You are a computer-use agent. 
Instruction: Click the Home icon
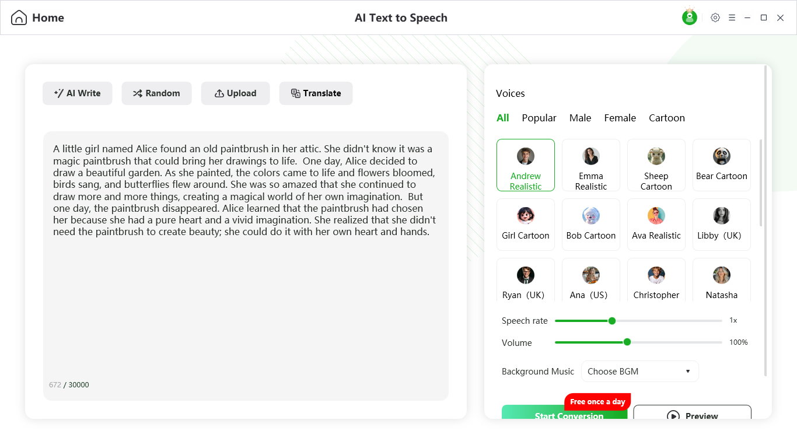(x=20, y=17)
